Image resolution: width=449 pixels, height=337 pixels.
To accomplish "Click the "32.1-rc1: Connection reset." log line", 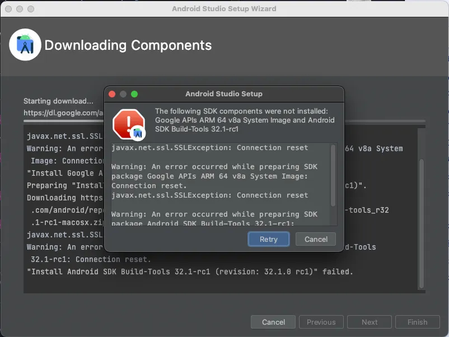I will point(91,259).
